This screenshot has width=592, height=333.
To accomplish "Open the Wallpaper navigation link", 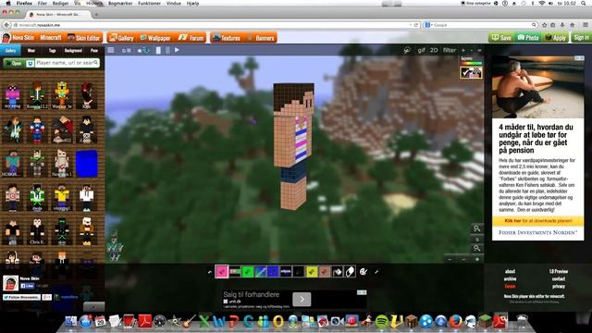I will click(x=155, y=38).
